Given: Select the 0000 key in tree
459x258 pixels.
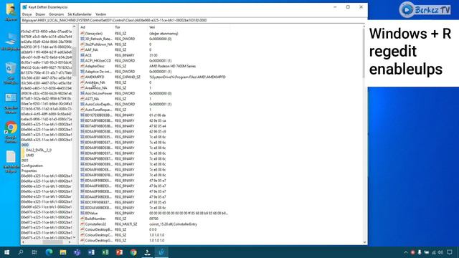Looking at the screenshot, I should click(25, 145).
